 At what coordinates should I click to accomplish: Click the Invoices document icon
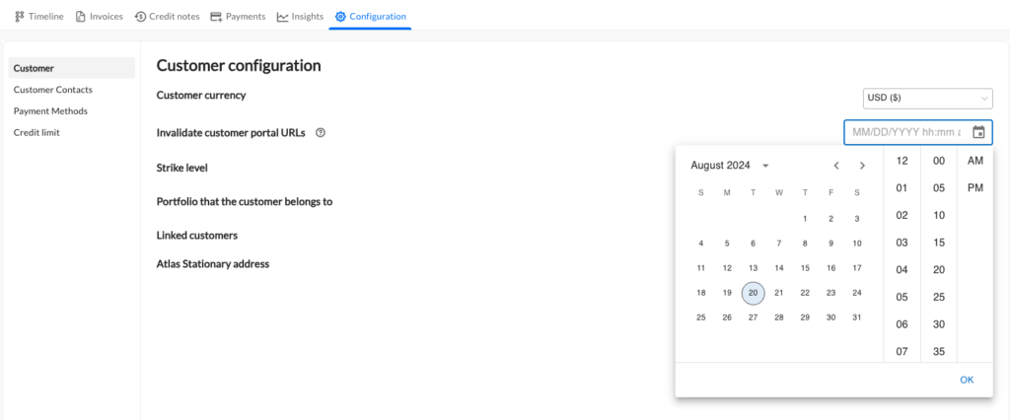pyautogui.click(x=81, y=17)
